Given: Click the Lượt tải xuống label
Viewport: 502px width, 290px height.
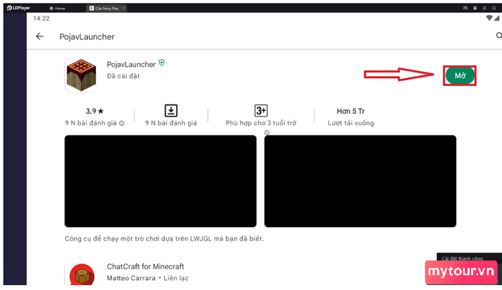Looking at the screenshot, I should click(351, 123).
